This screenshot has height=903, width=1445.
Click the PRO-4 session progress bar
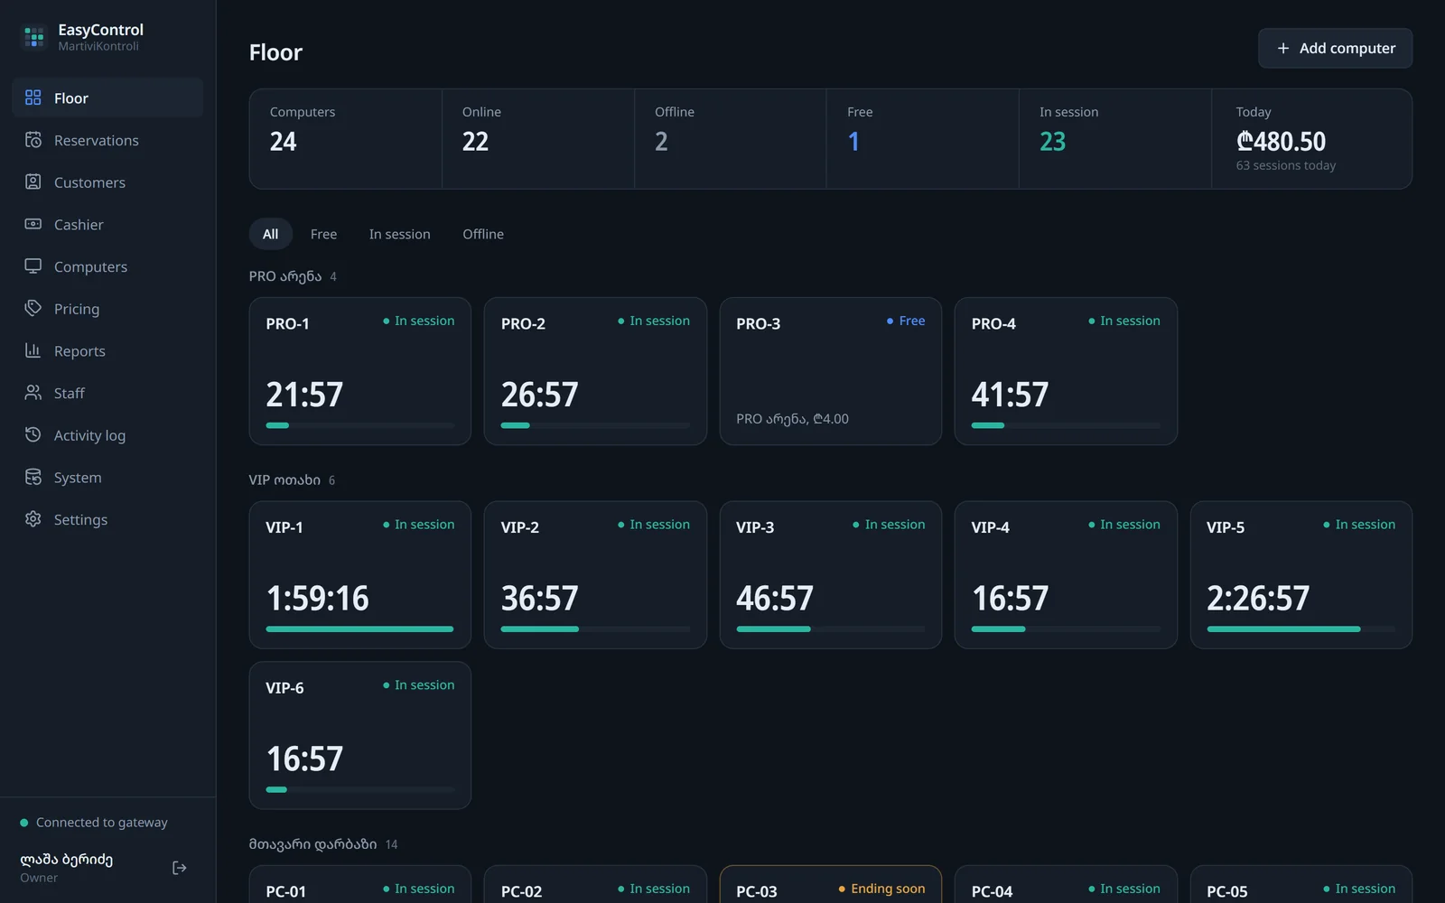pos(1066,425)
